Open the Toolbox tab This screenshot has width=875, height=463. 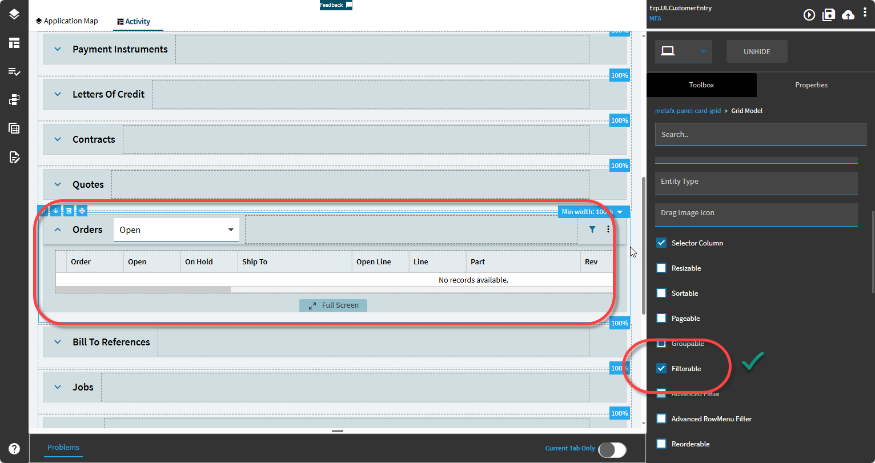pos(701,85)
